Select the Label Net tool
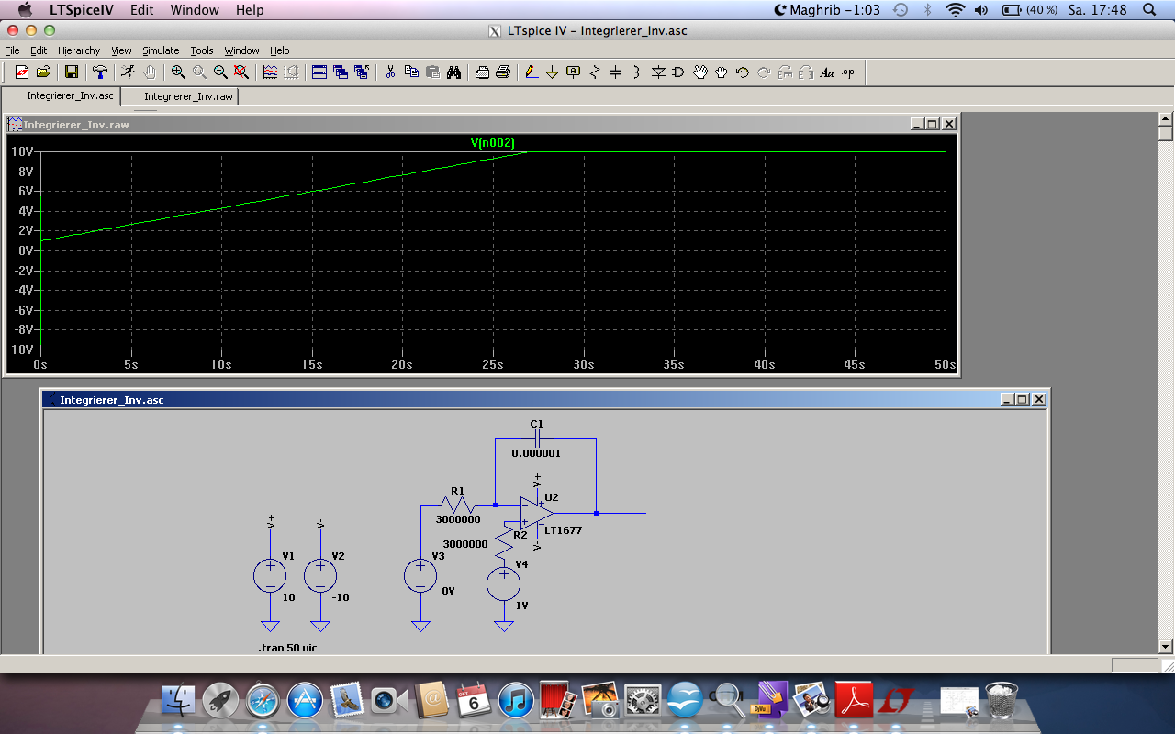Image resolution: width=1175 pixels, height=734 pixels. tap(574, 72)
